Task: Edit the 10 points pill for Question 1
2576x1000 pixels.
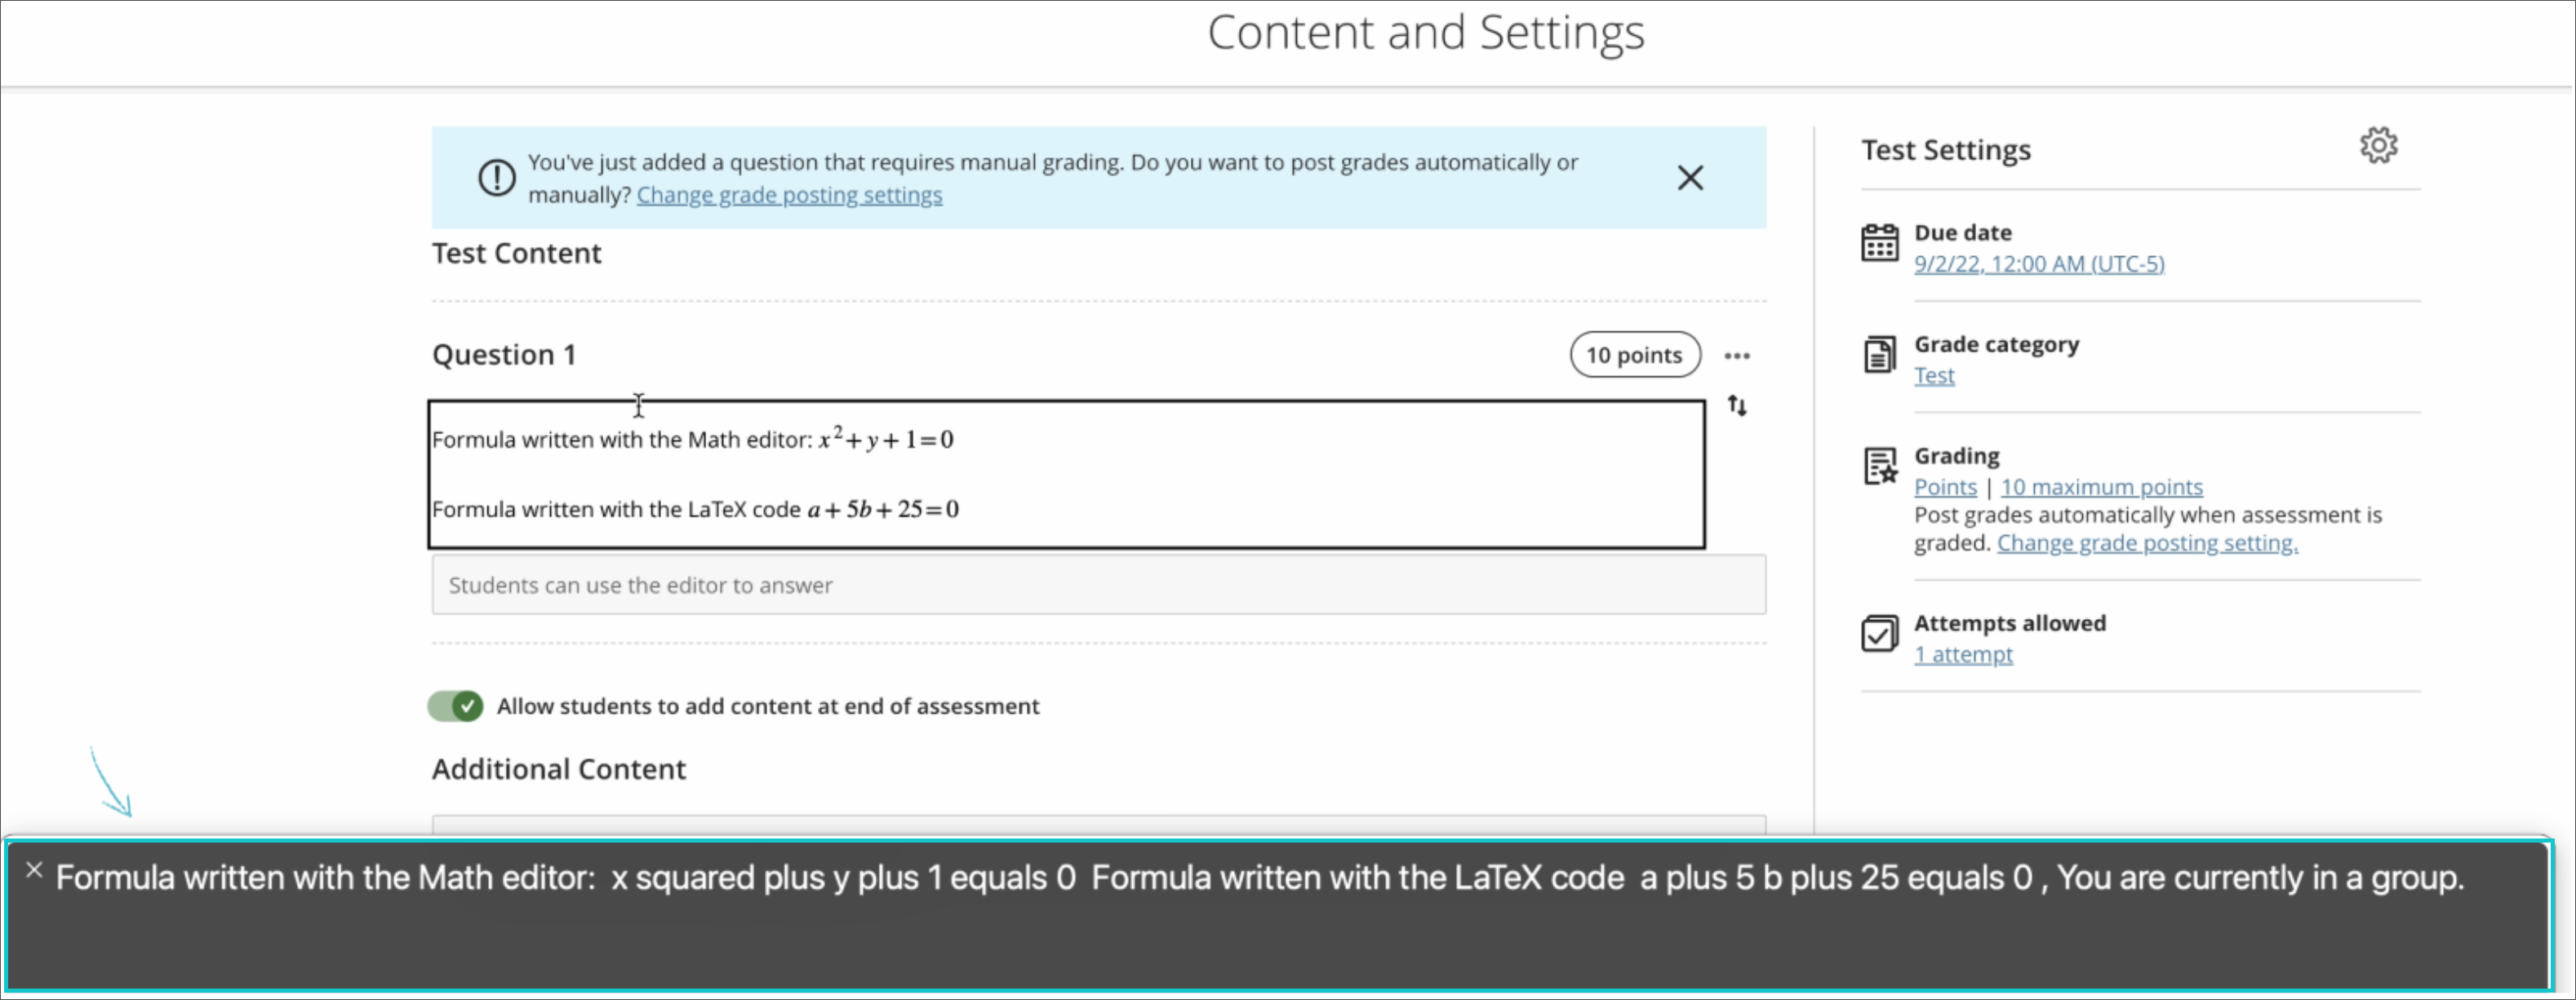Action: tap(1634, 356)
